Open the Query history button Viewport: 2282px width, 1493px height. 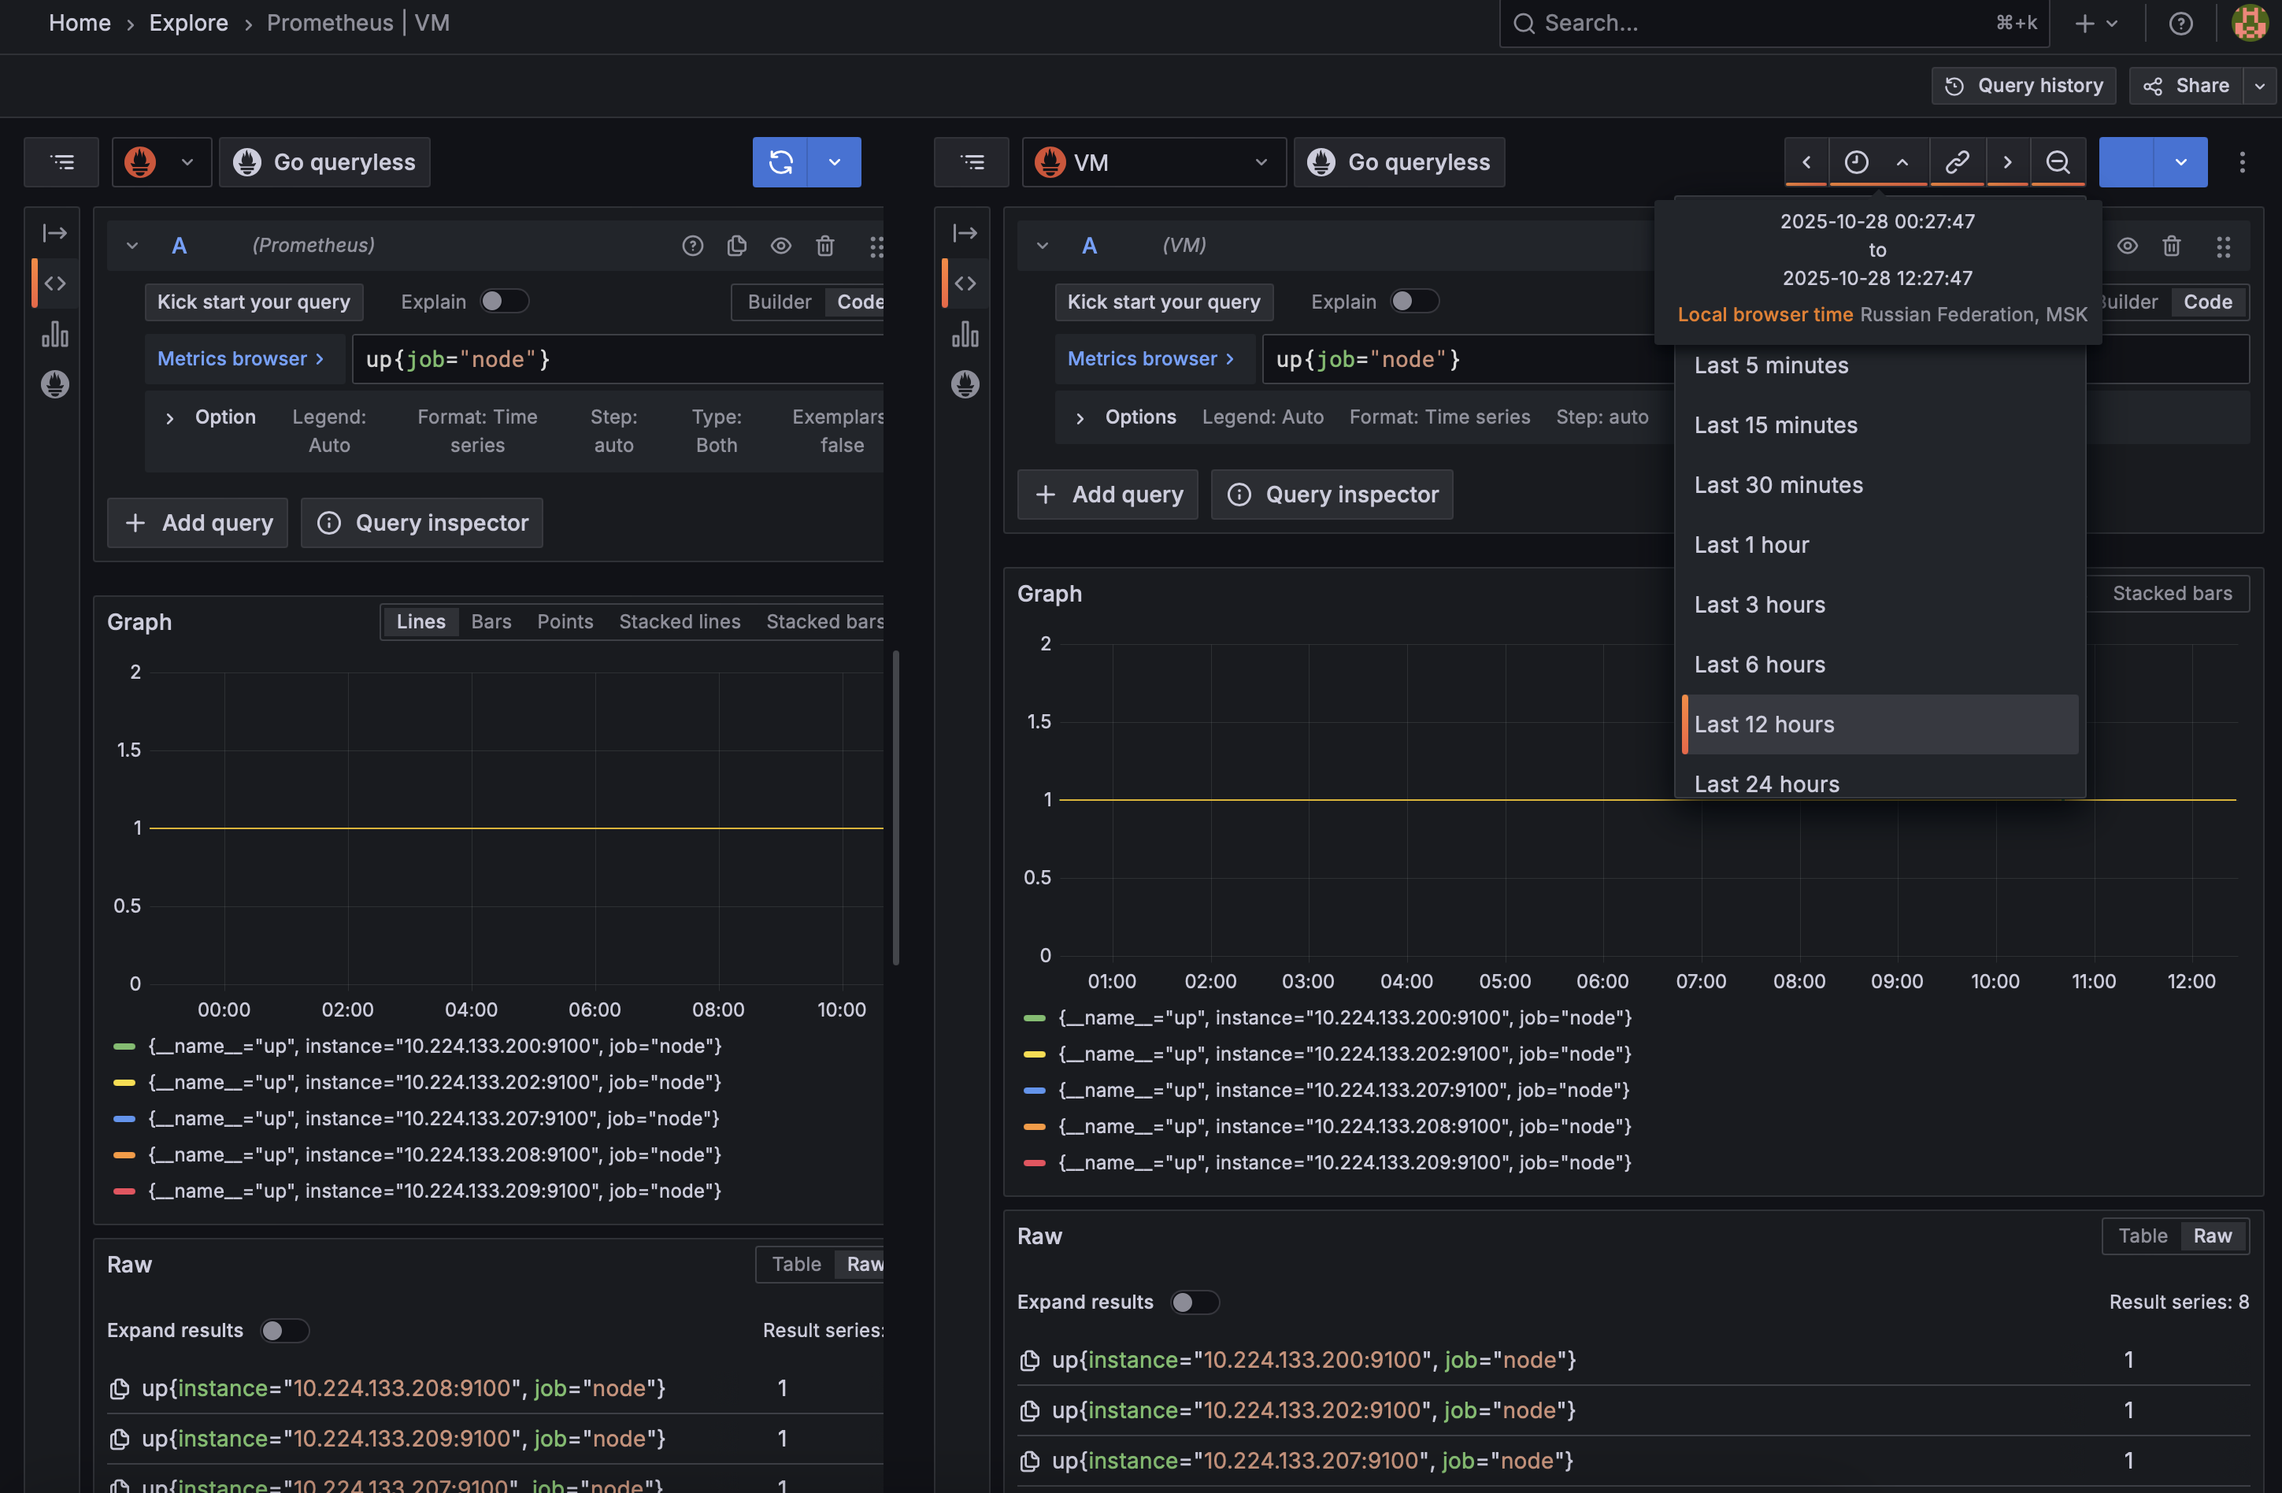[2023, 87]
